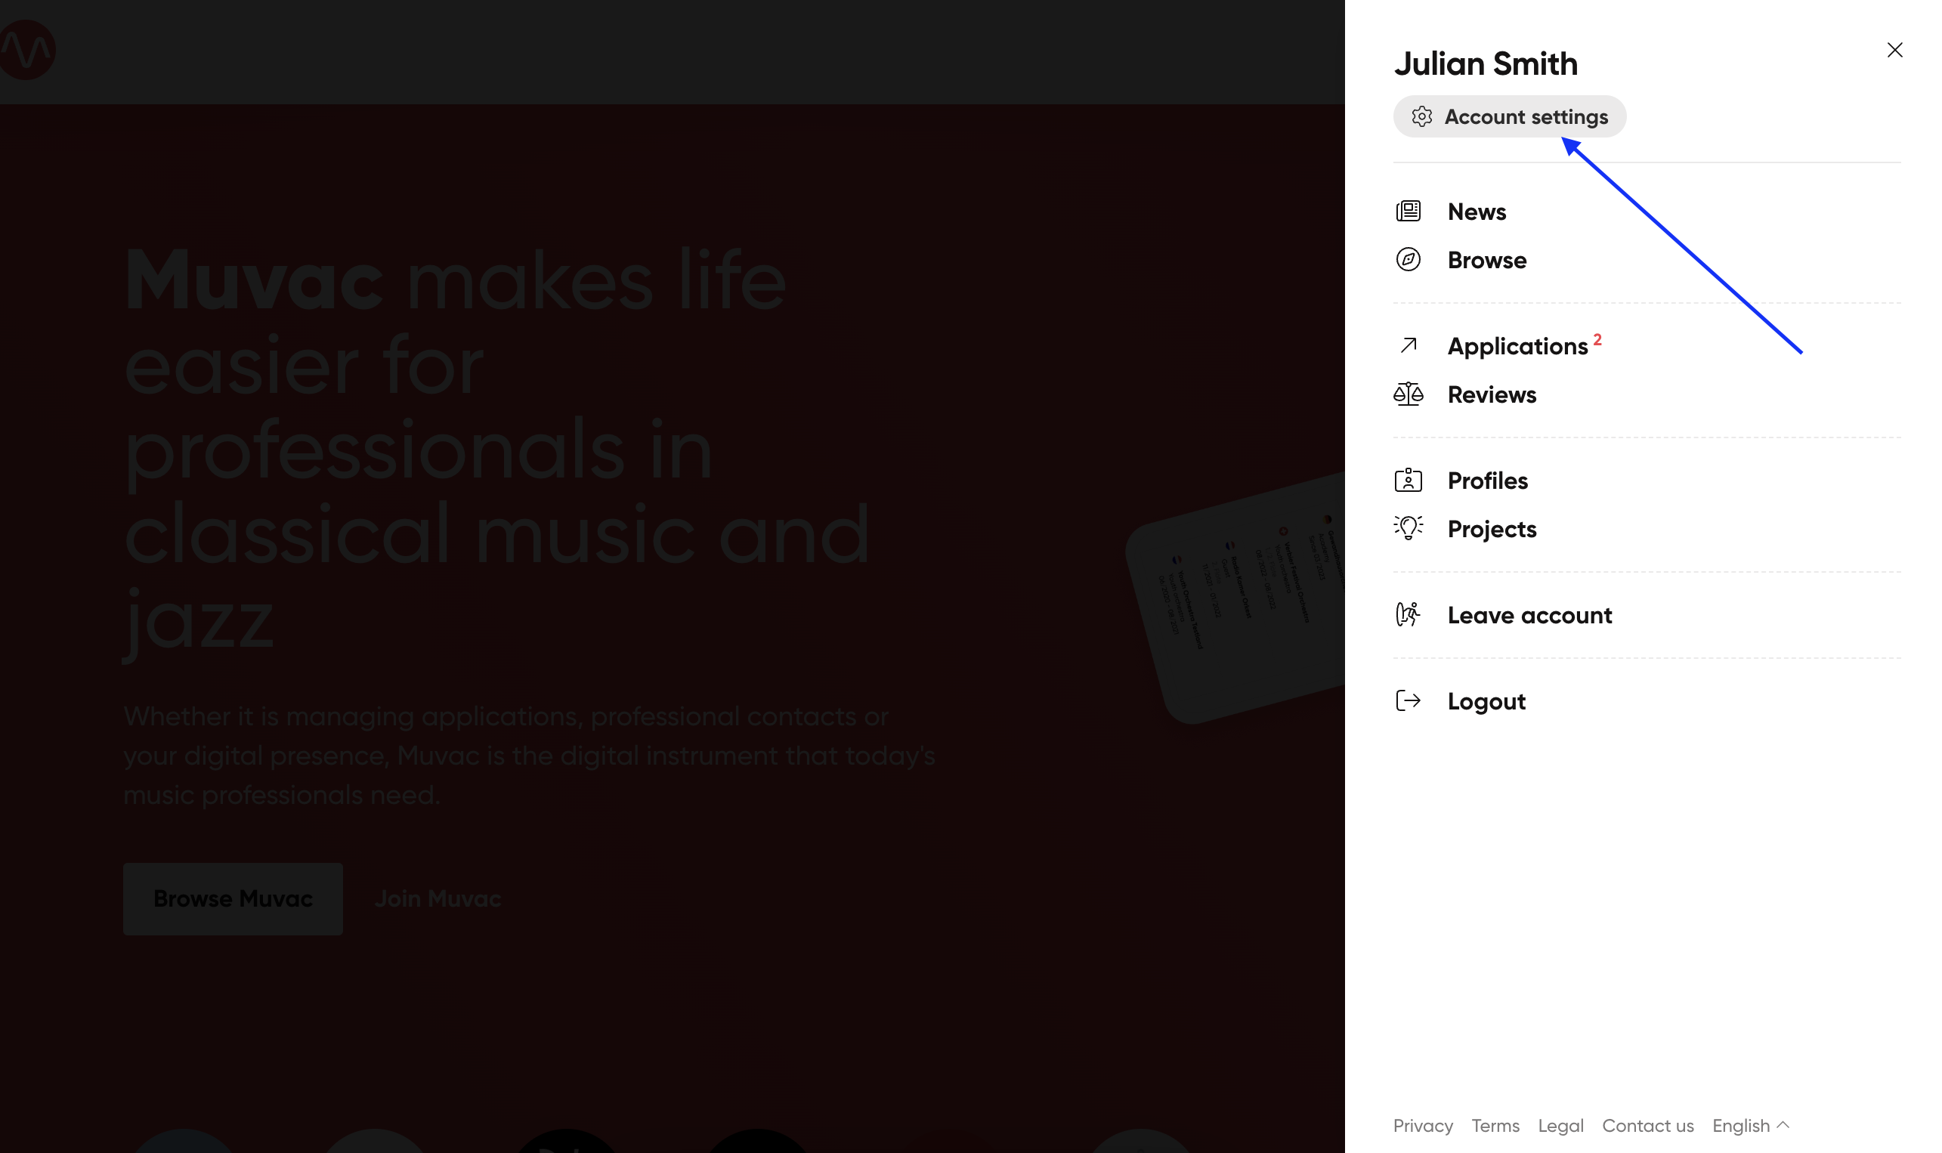1942x1153 pixels.
Task: Open Account settings
Action: click(x=1509, y=116)
